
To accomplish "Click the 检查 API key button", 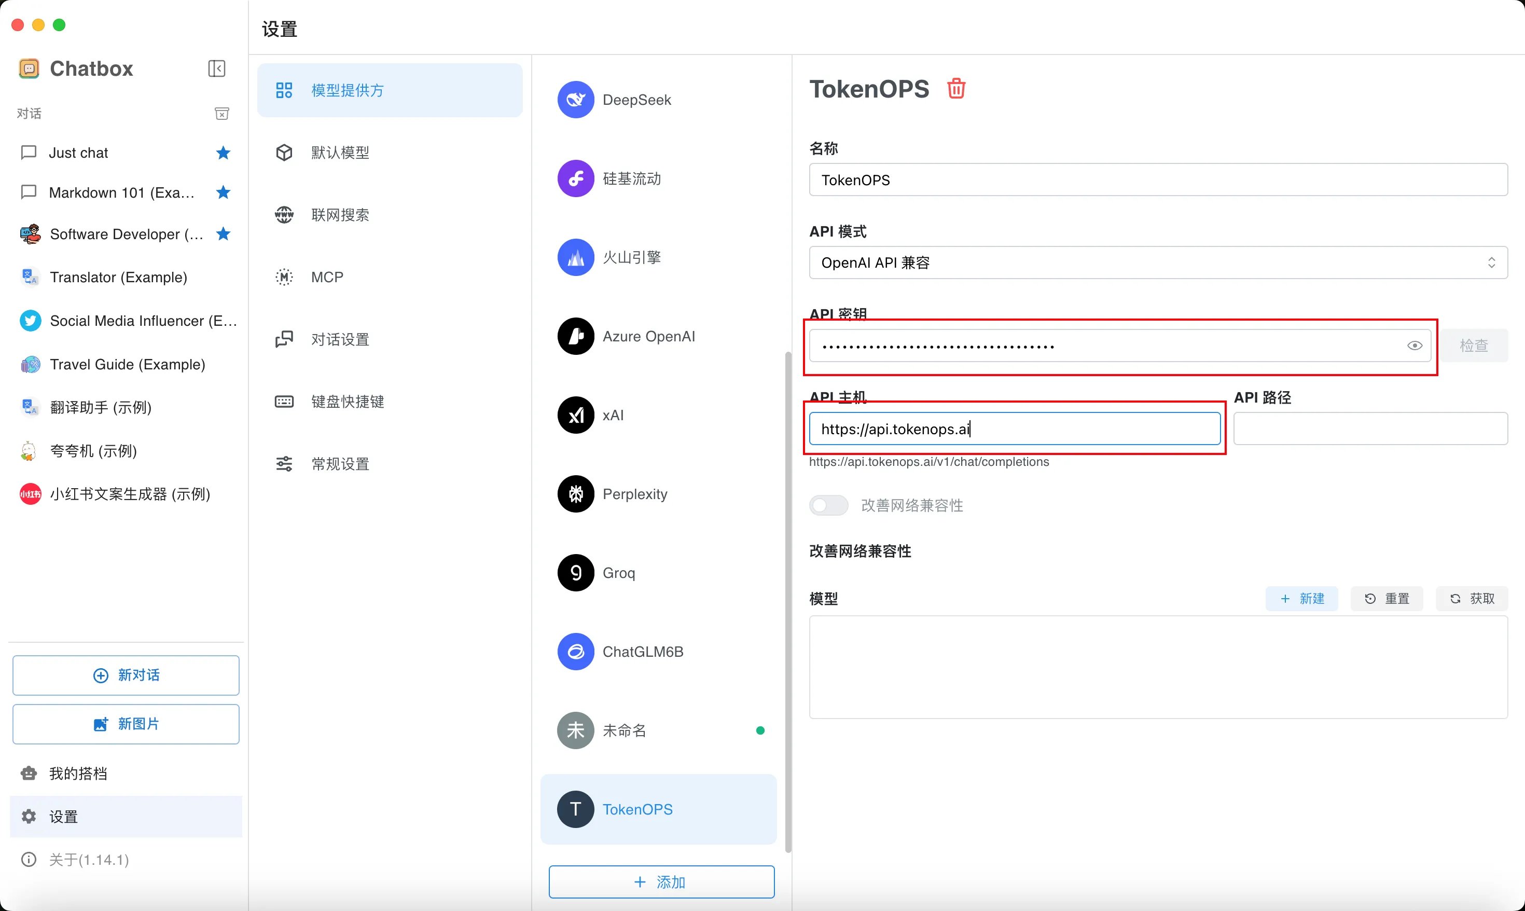I will 1474,345.
